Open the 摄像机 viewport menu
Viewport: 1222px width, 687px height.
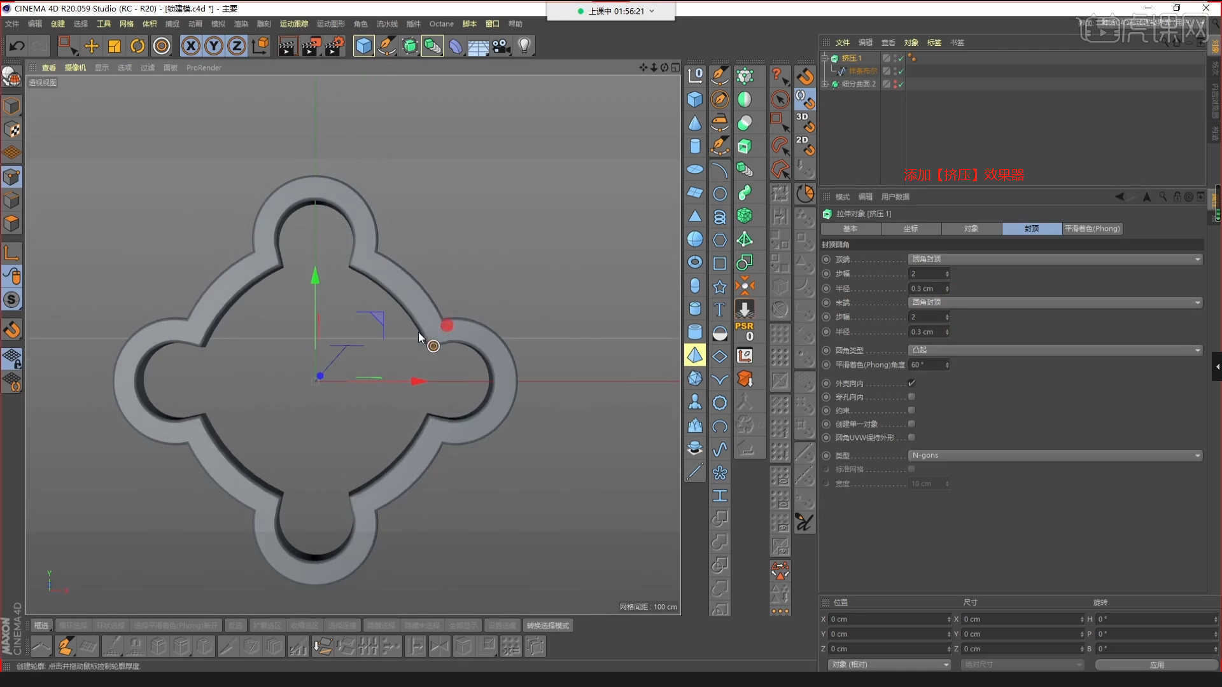(x=75, y=67)
